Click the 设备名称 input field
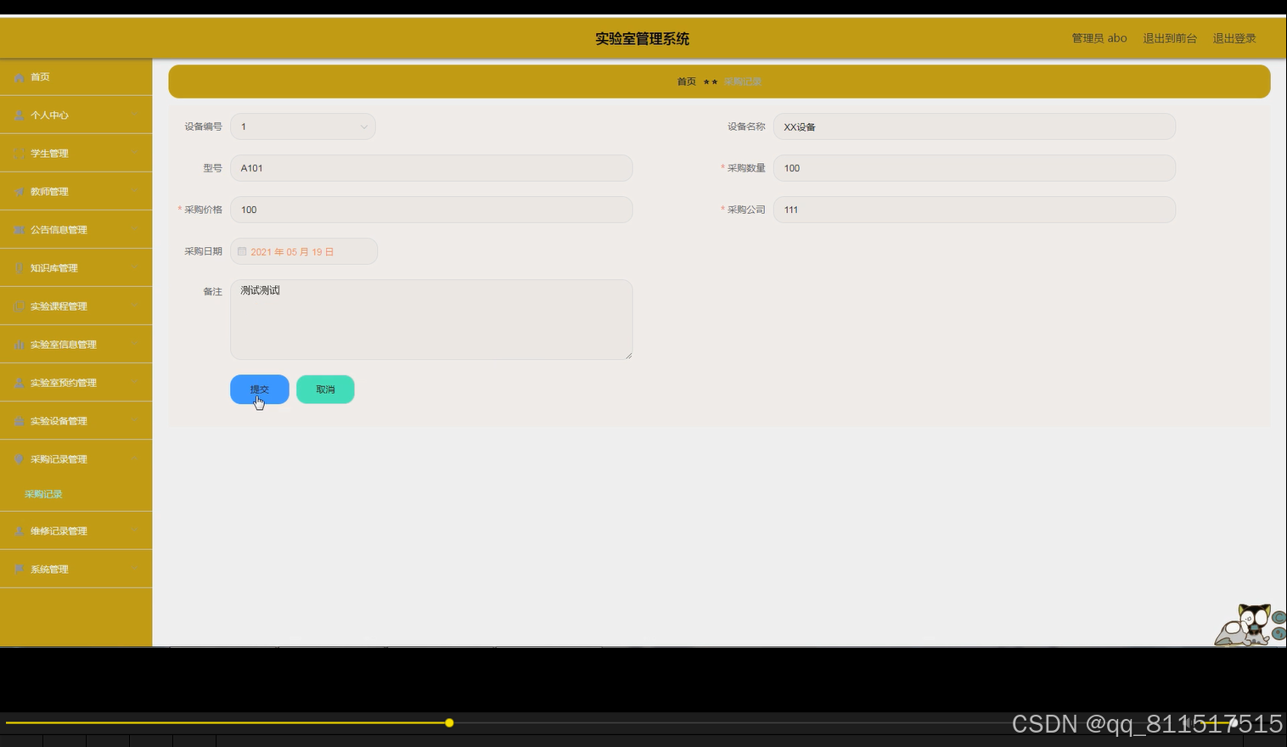Viewport: 1287px width, 747px height. [x=975, y=126]
